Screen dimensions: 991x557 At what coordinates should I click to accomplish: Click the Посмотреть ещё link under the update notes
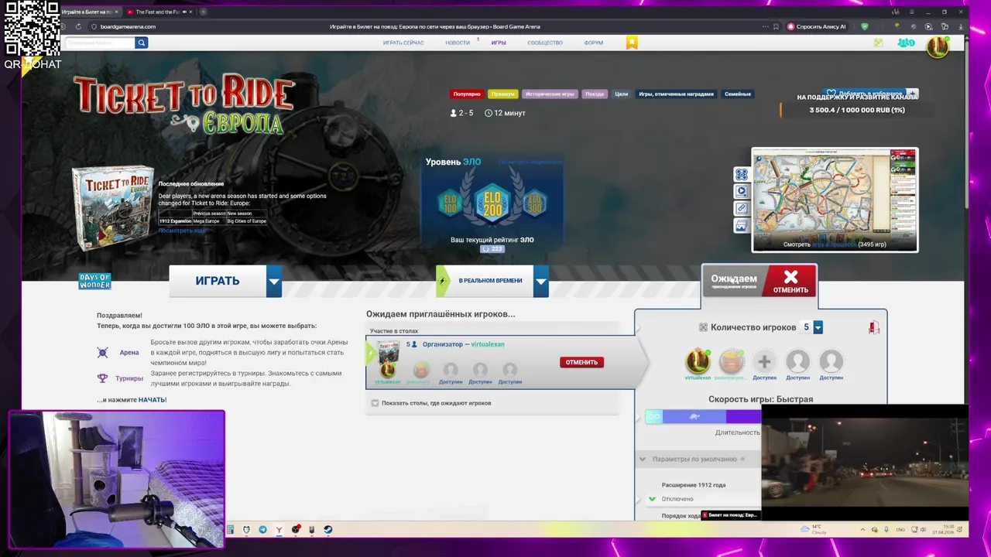[182, 231]
